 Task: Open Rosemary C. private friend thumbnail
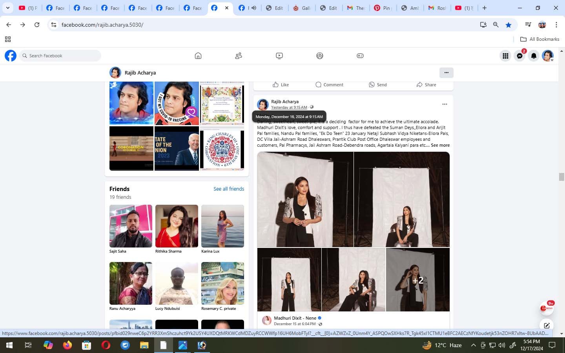(x=222, y=283)
